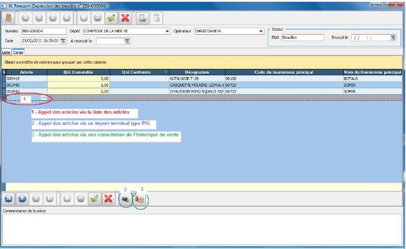Open calendar picker for Envoyé le

point(393,37)
